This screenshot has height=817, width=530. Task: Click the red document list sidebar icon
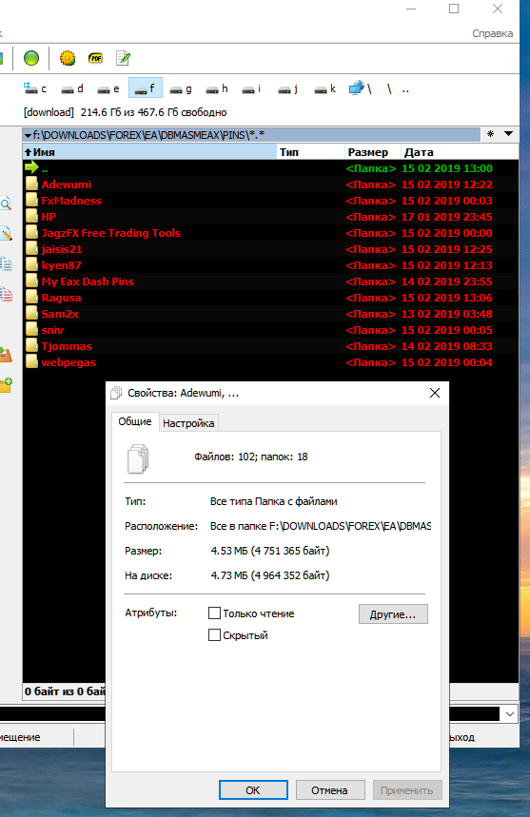click(6, 295)
